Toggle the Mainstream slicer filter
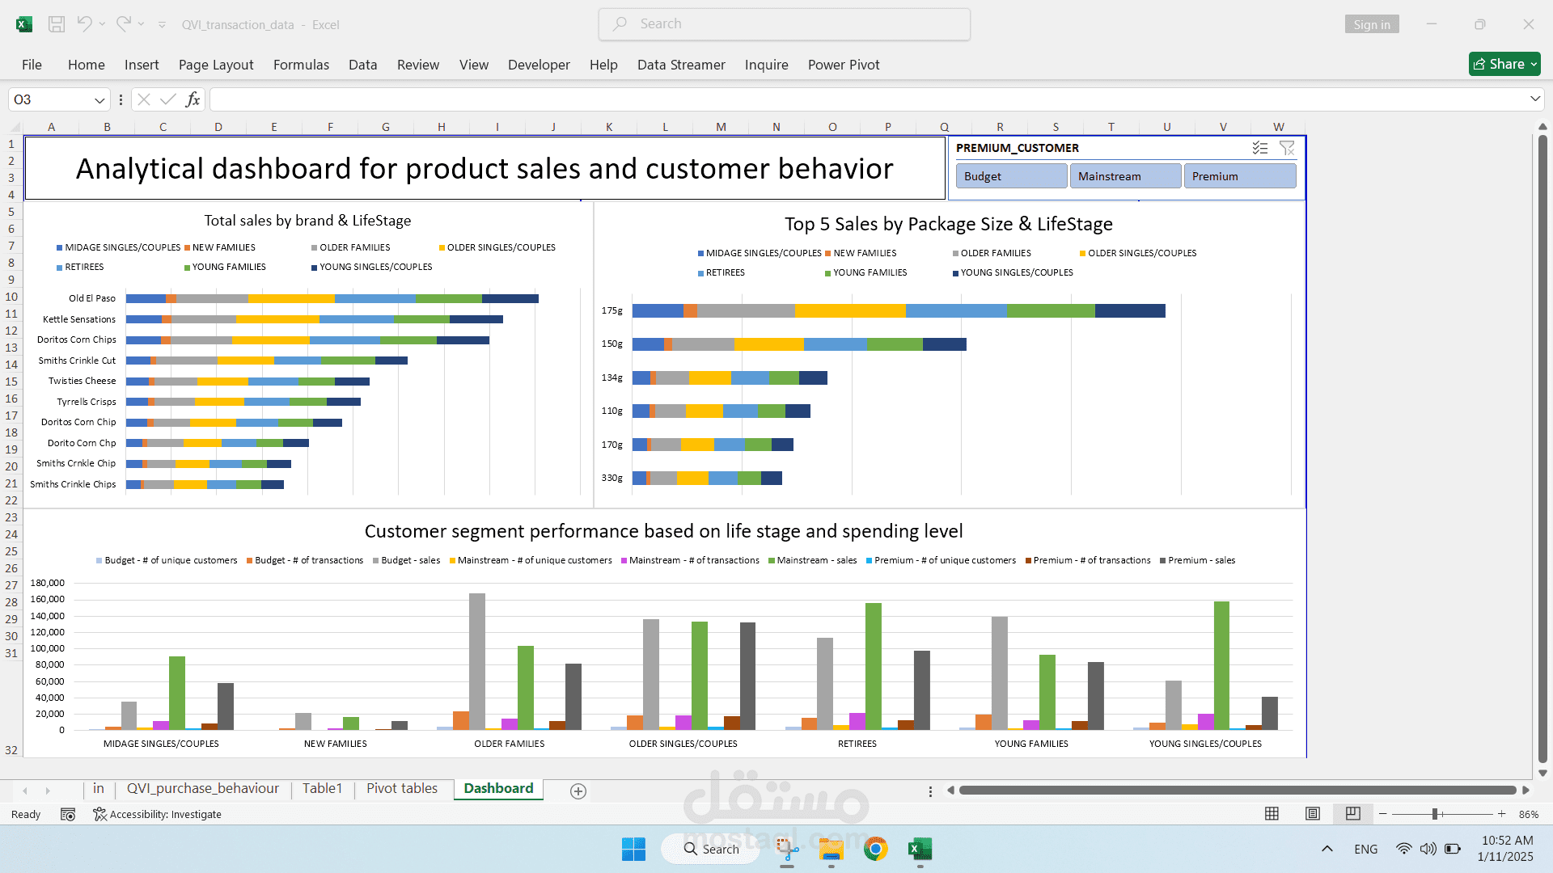Screen dimensions: 1553x873 pos(1125,175)
